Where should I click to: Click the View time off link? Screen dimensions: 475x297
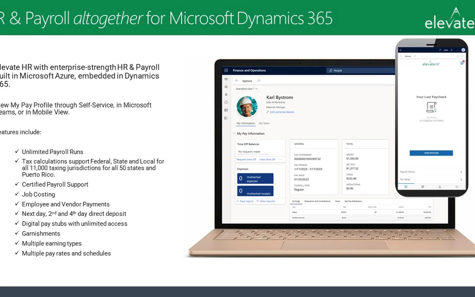[x=267, y=159]
